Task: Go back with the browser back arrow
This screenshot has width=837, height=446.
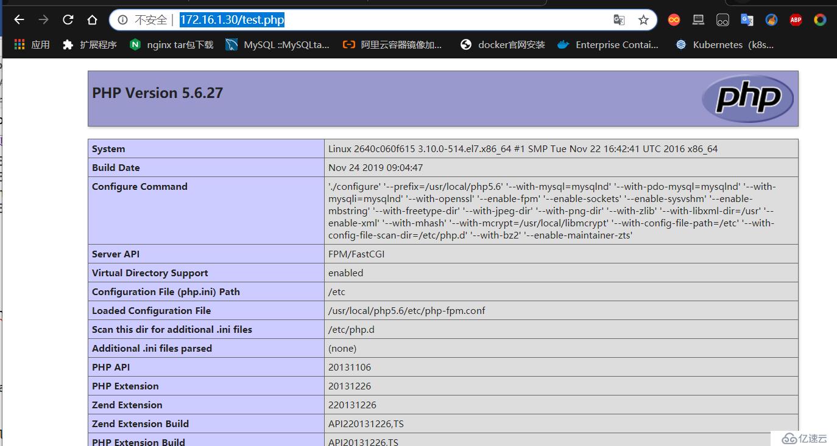Action: coord(19,20)
